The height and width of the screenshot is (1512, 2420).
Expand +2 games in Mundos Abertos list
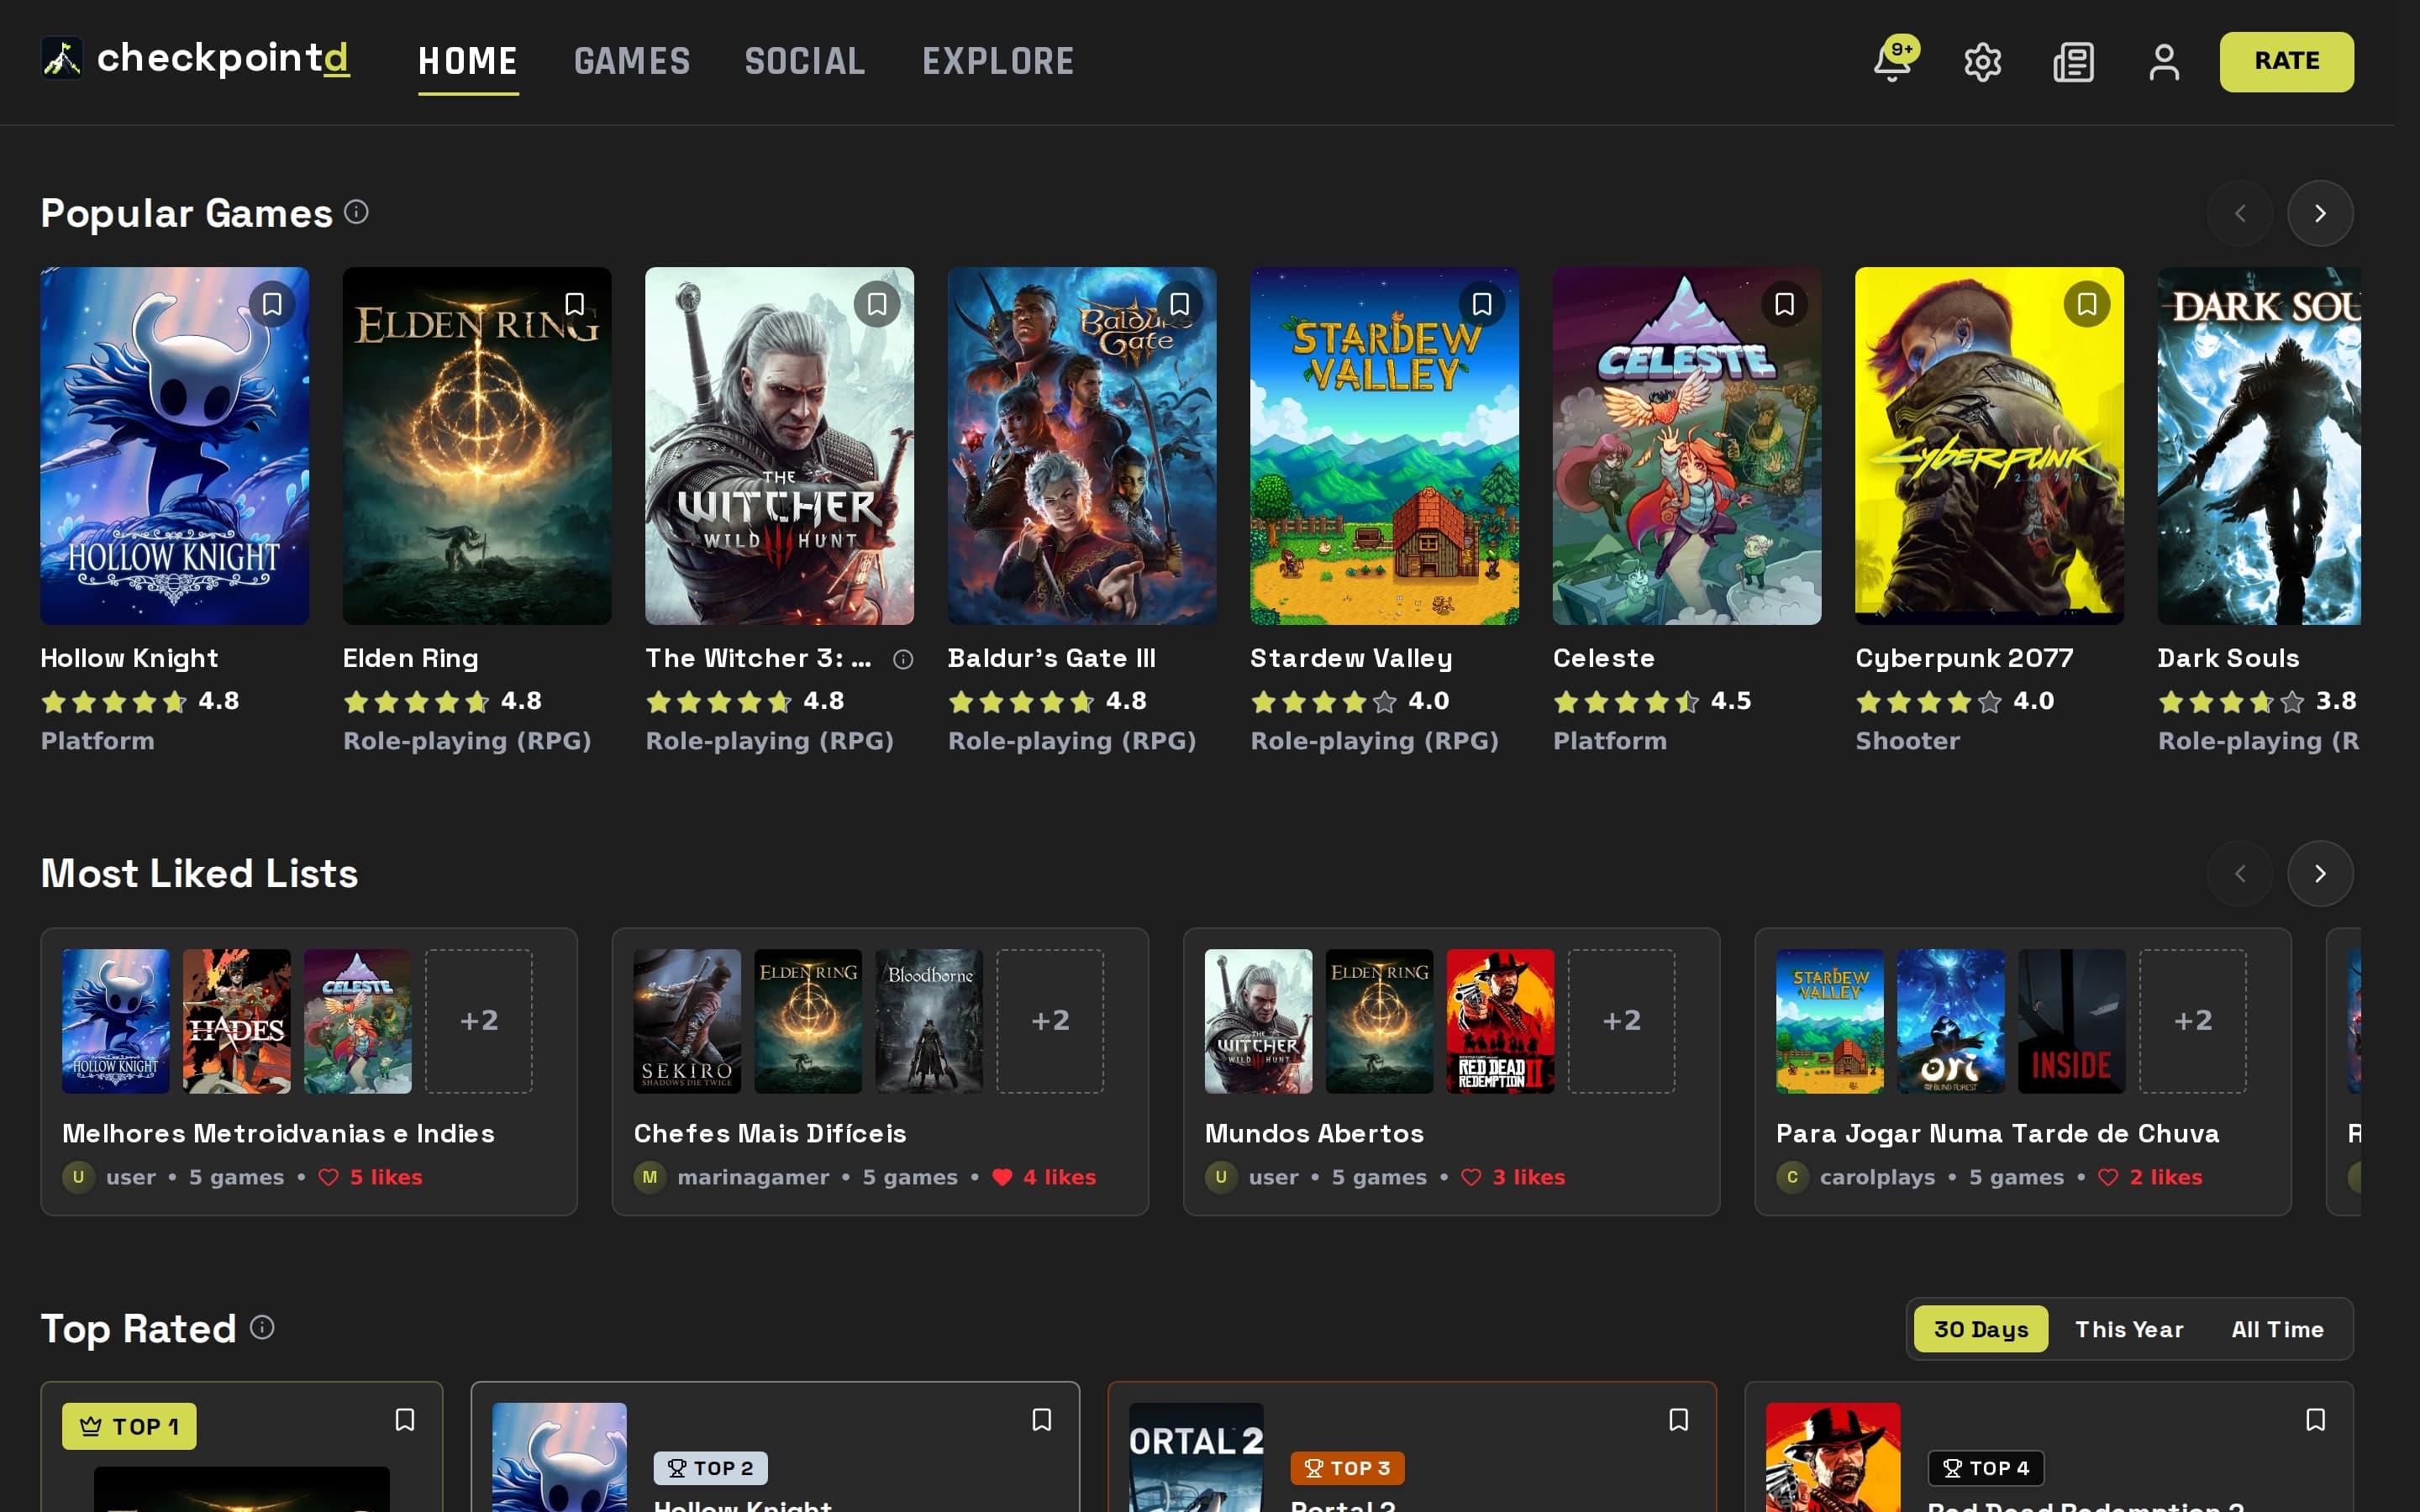point(1621,1021)
